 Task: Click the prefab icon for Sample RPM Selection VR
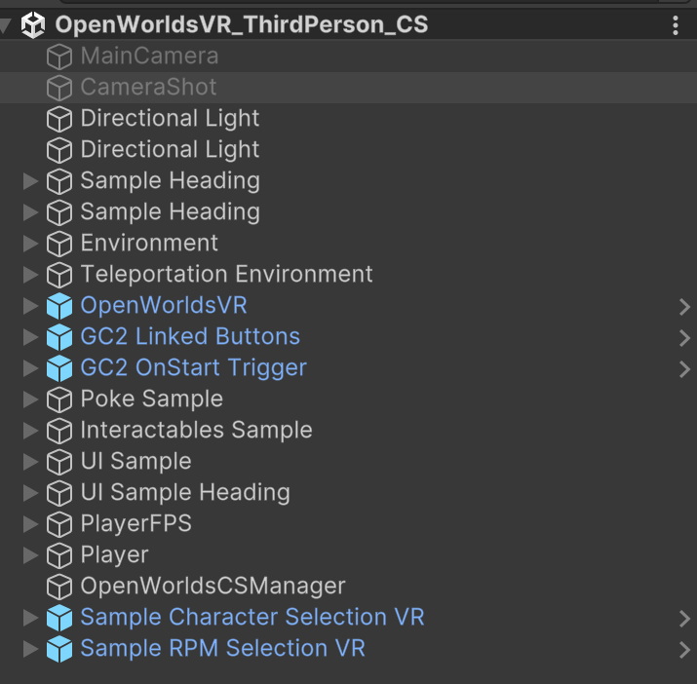[59, 649]
